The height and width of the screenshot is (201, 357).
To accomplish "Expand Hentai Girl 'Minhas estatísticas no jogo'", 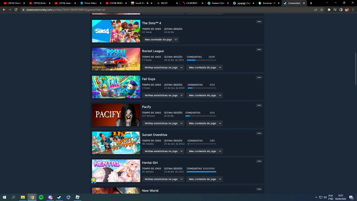I will click(x=163, y=179).
